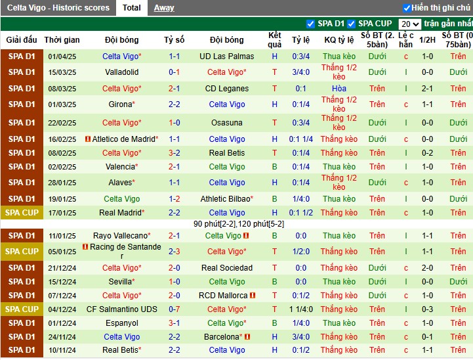Click the red card icon beside Atletico de Madrid
The height and width of the screenshot is (360, 473).
point(88,139)
